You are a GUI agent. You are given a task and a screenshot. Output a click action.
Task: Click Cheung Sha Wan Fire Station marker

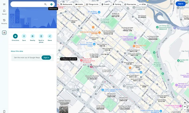82,60
